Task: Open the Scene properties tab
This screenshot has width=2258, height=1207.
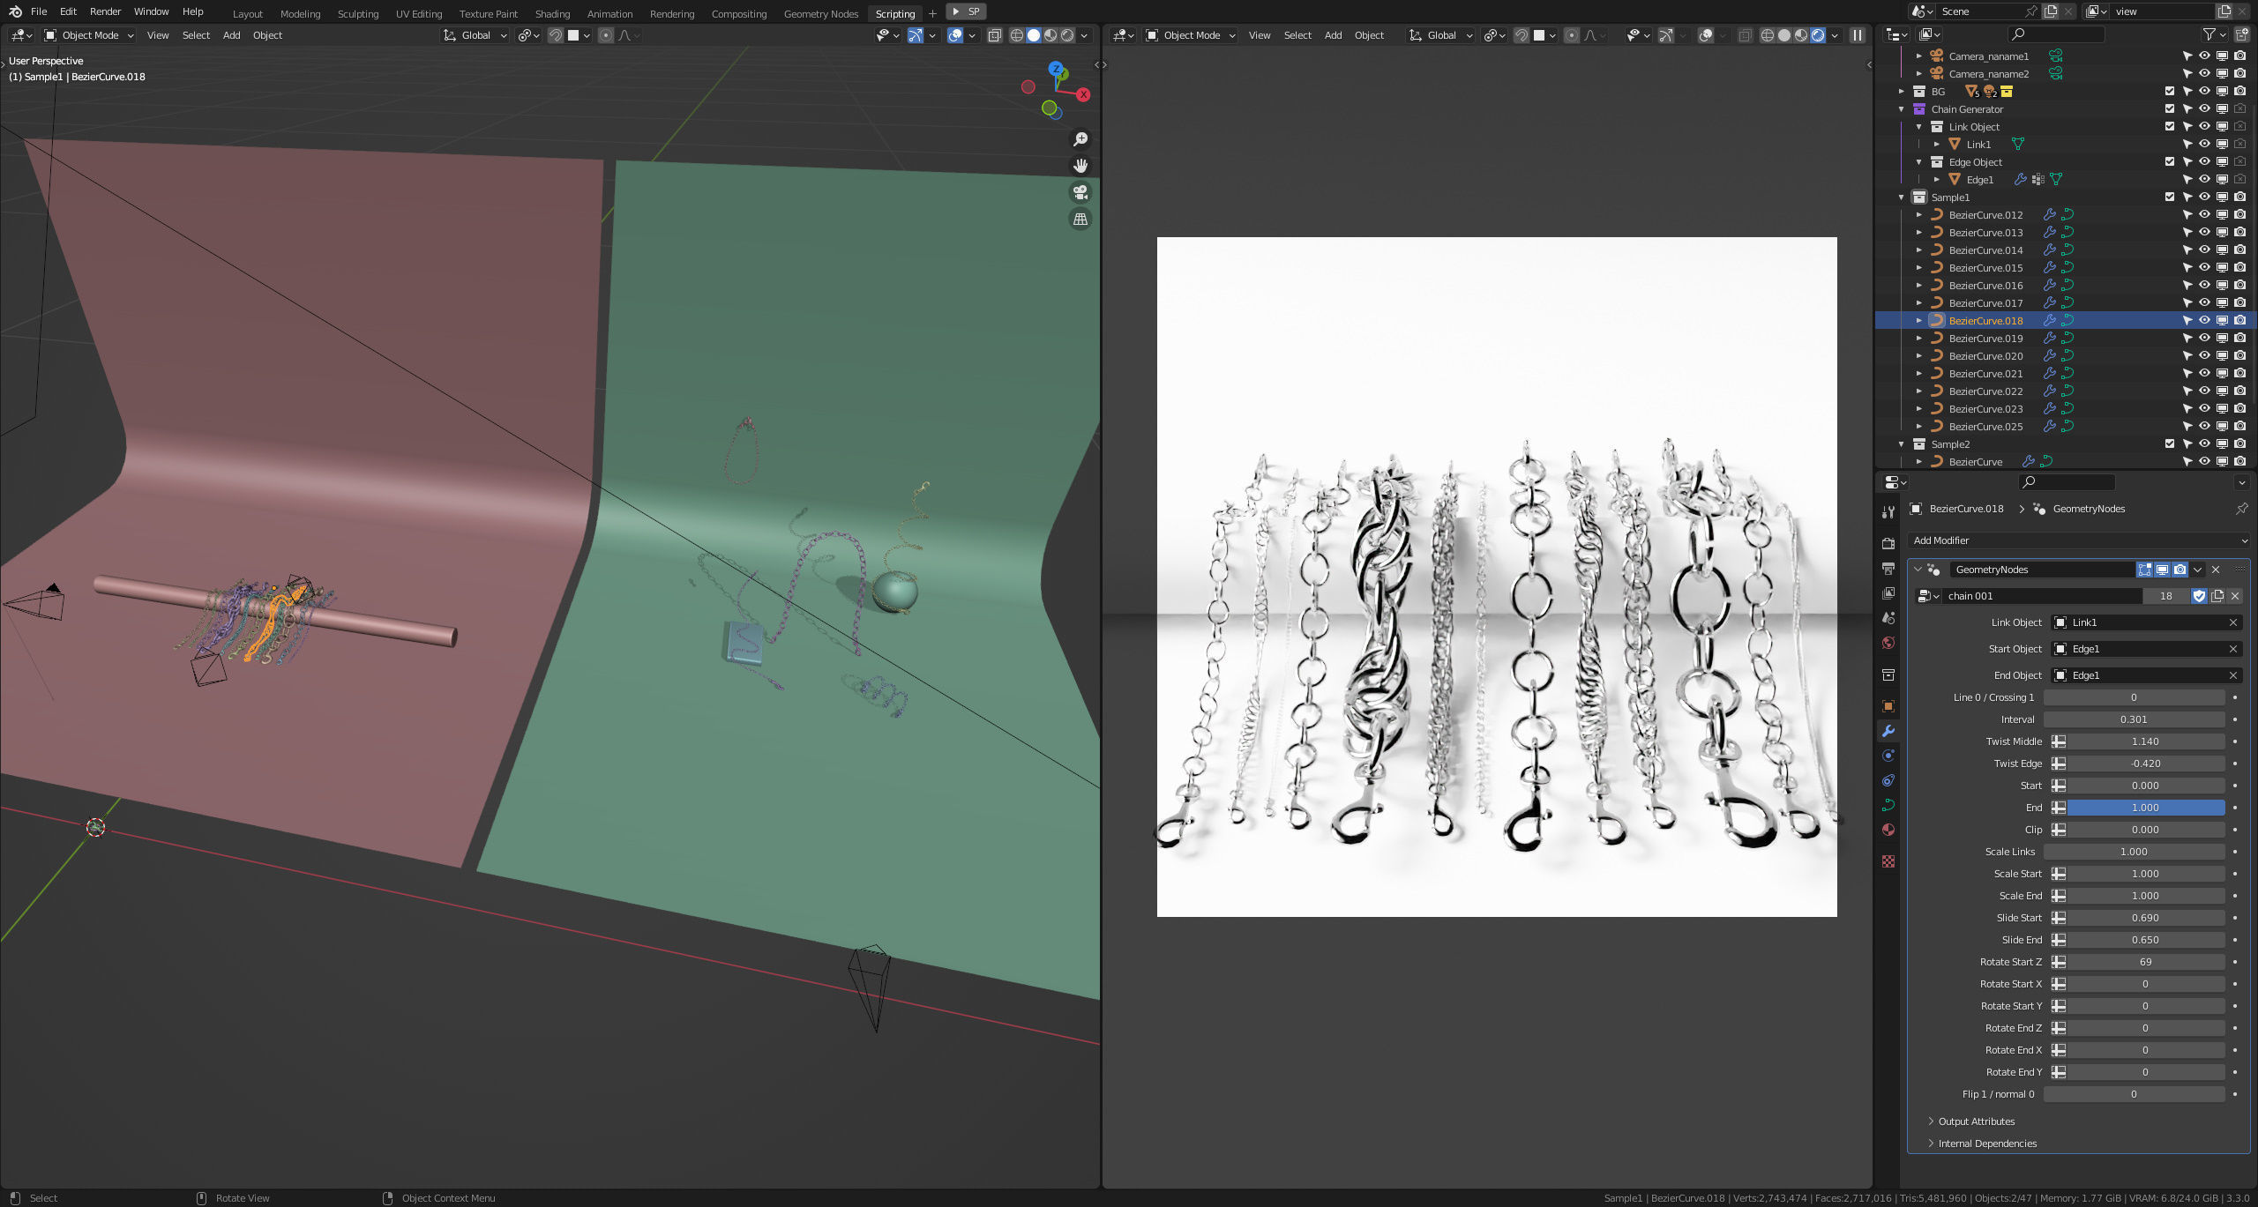Action: [1888, 618]
